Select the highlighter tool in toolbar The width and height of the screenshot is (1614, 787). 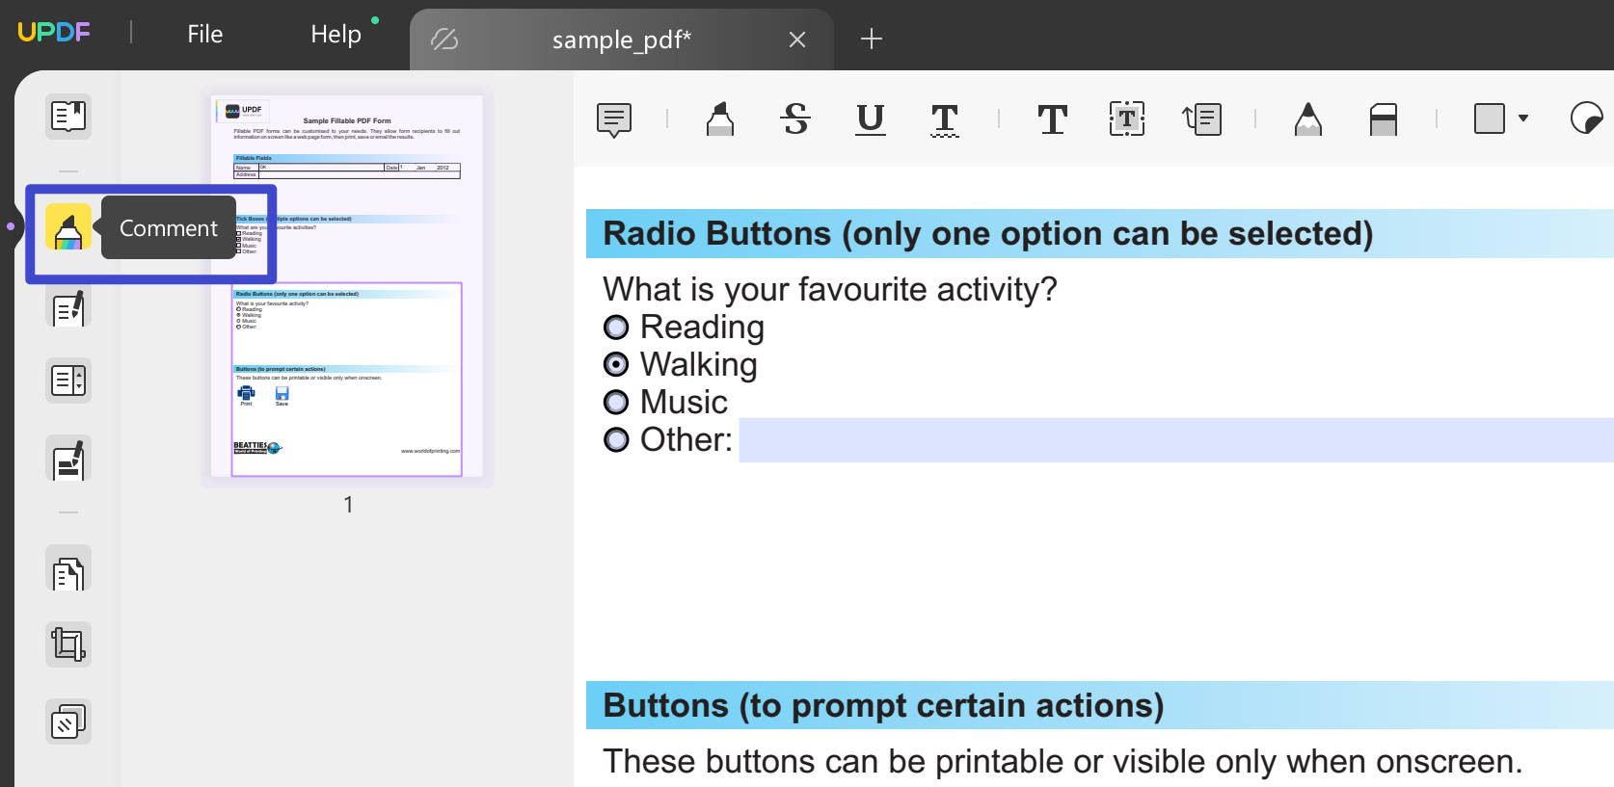tap(720, 119)
